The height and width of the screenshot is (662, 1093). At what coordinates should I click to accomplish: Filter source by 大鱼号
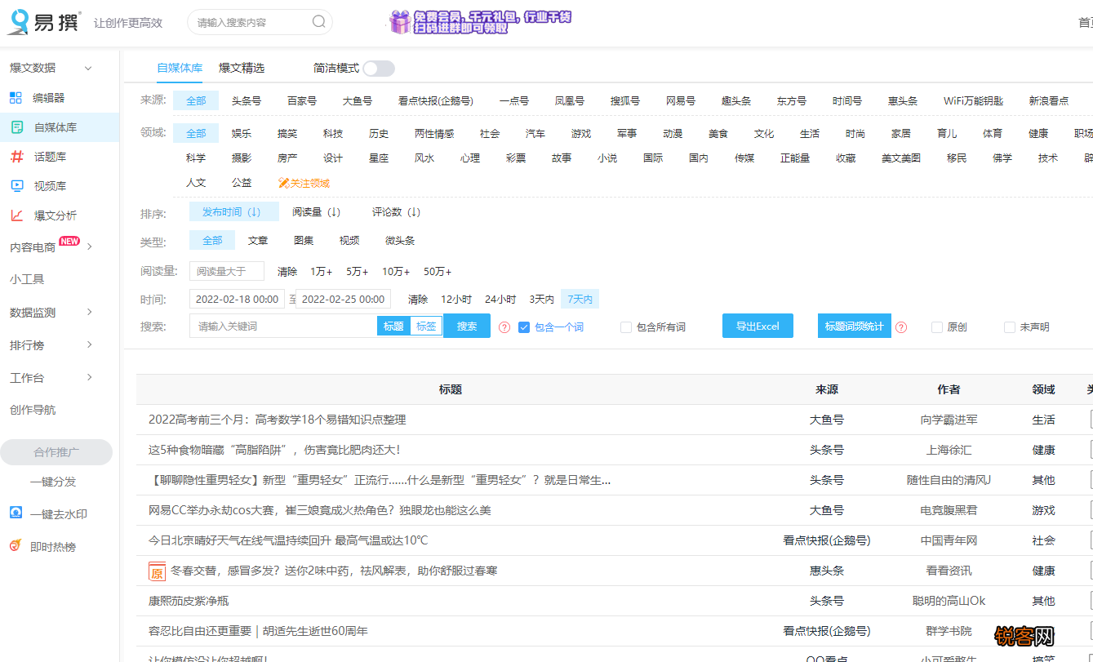[x=358, y=101]
